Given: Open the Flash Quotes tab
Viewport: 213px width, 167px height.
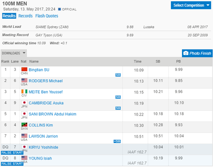Looking at the screenshot, I should [47, 16].
